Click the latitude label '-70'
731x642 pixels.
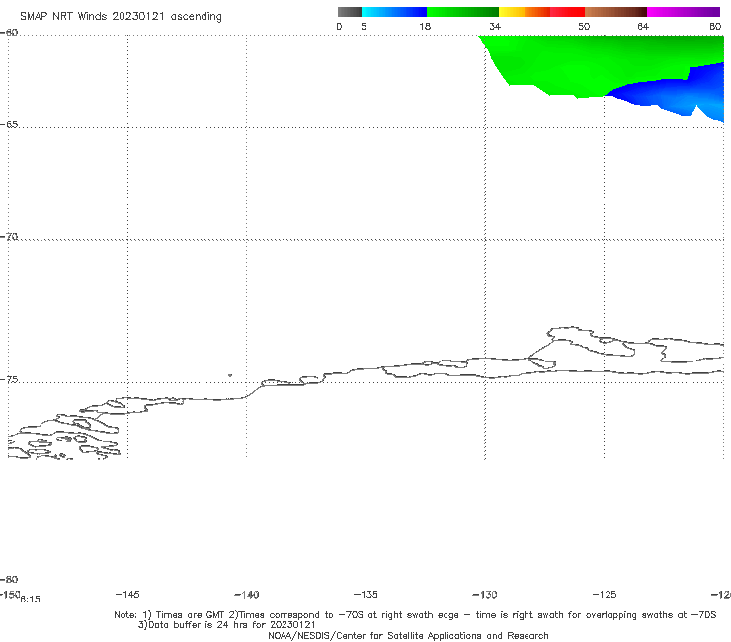tap(9, 237)
